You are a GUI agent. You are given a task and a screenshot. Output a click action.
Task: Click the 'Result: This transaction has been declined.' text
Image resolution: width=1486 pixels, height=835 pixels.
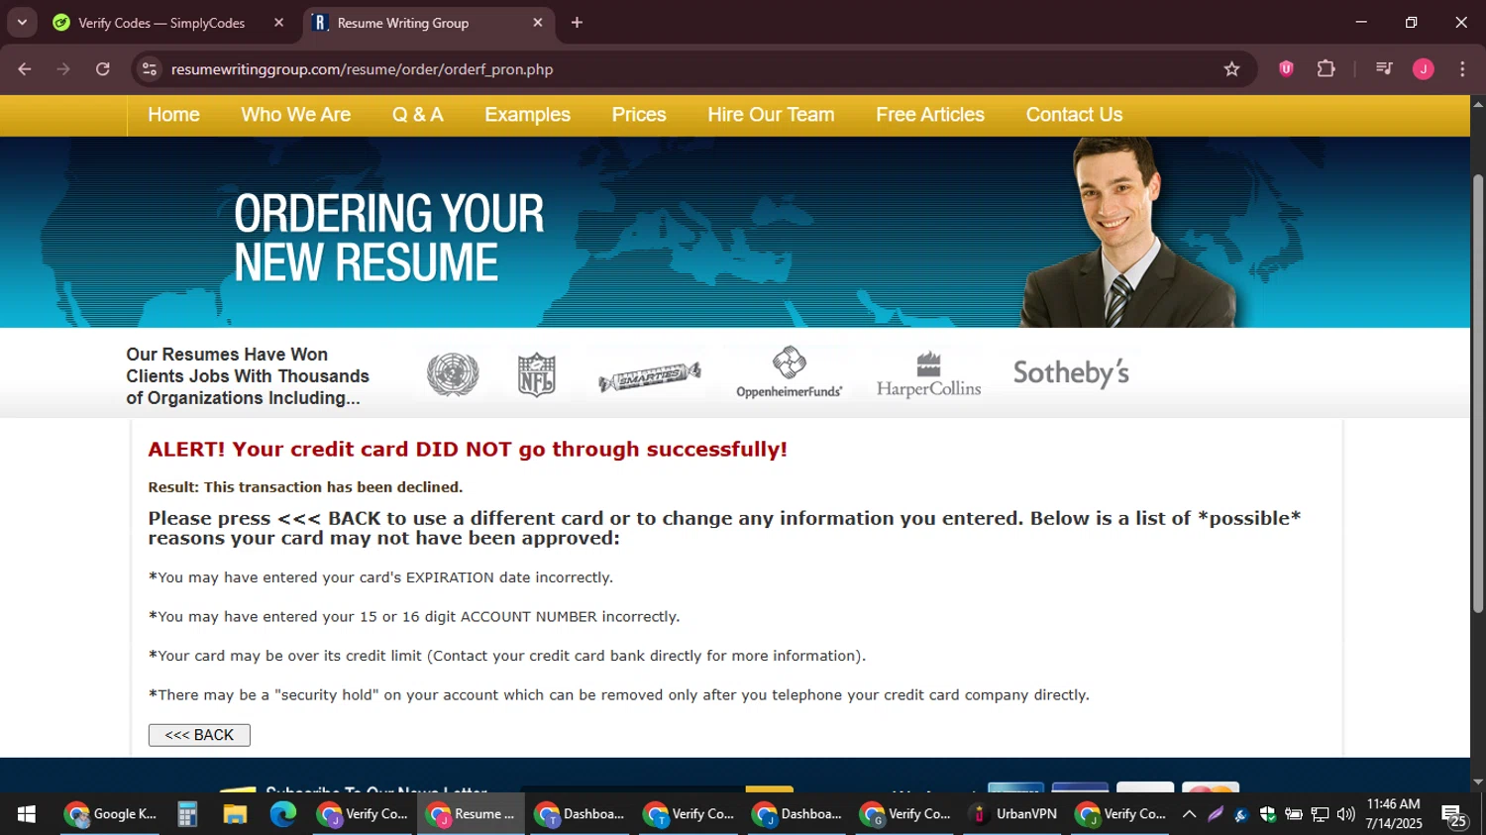coord(305,487)
